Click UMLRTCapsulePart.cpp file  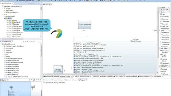pos(16,33)
